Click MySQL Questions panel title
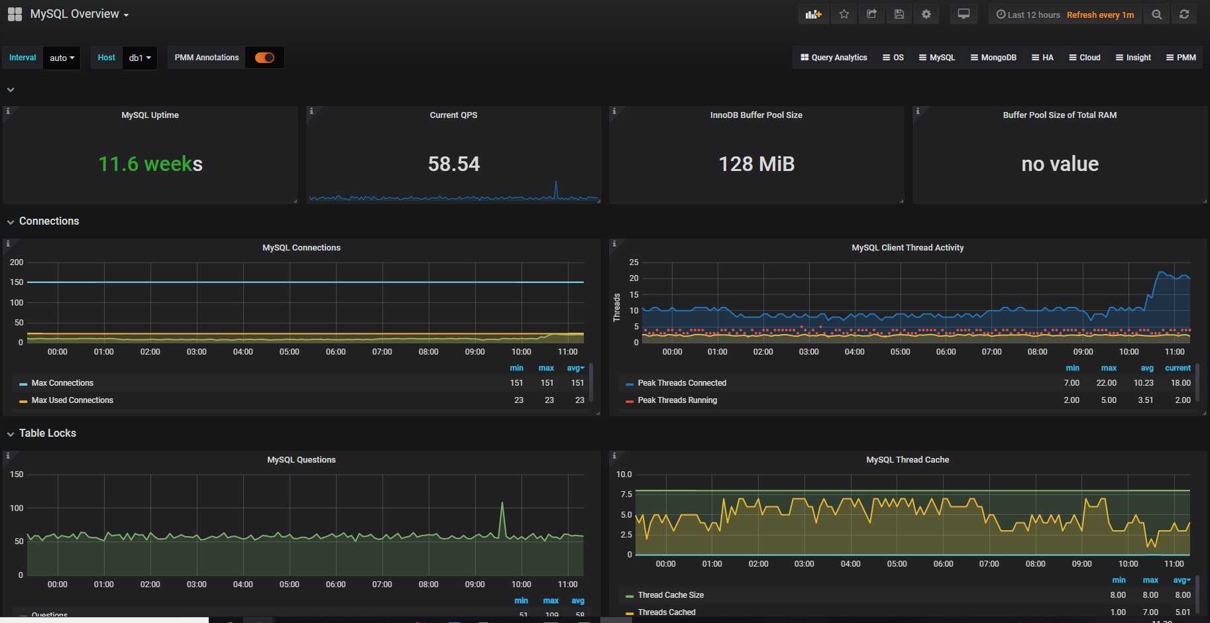 coord(302,460)
